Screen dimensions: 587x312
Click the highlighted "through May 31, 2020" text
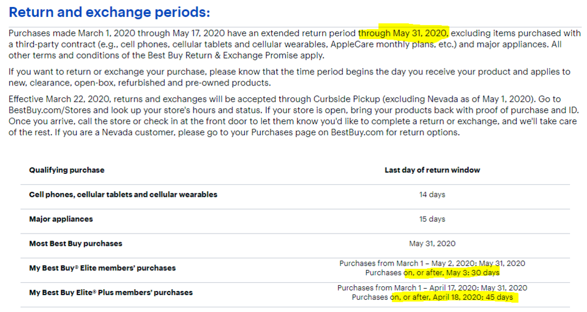(404, 33)
